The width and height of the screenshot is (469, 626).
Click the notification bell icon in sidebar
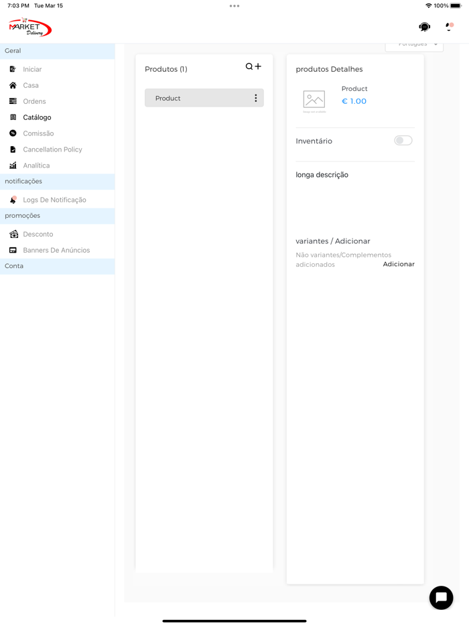coord(13,200)
